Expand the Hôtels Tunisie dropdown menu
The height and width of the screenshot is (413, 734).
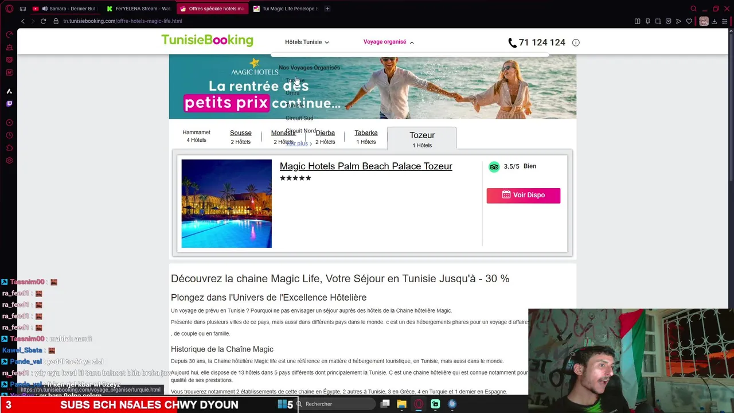[x=307, y=42]
